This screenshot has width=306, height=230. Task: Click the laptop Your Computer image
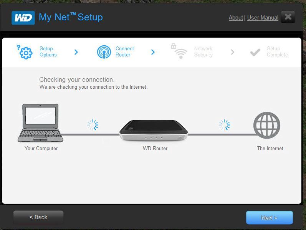[x=40, y=123]
